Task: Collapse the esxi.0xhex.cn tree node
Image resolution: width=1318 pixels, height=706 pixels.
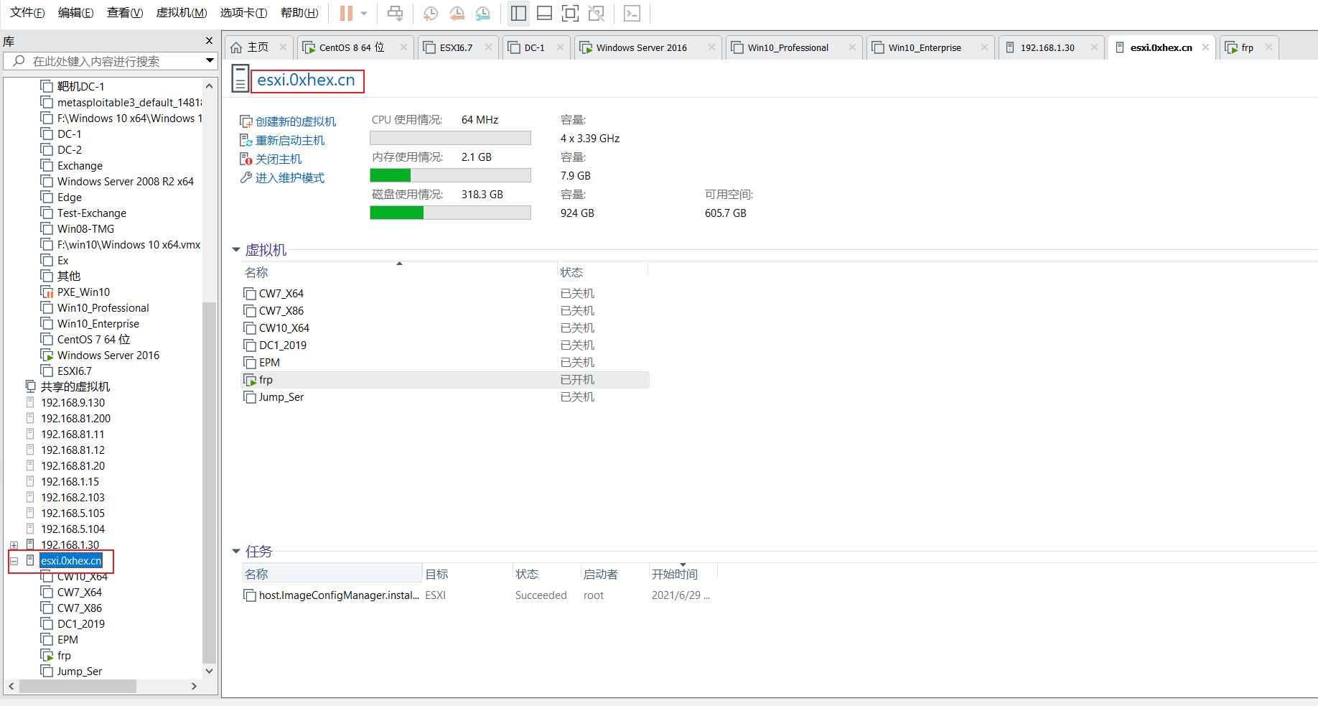Action: pyautogui.click(x=14, y=561)
